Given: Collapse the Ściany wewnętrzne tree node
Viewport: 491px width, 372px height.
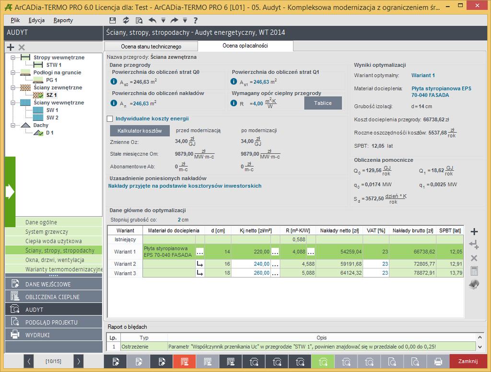Looking at the screenshot, I should point(13,103).
